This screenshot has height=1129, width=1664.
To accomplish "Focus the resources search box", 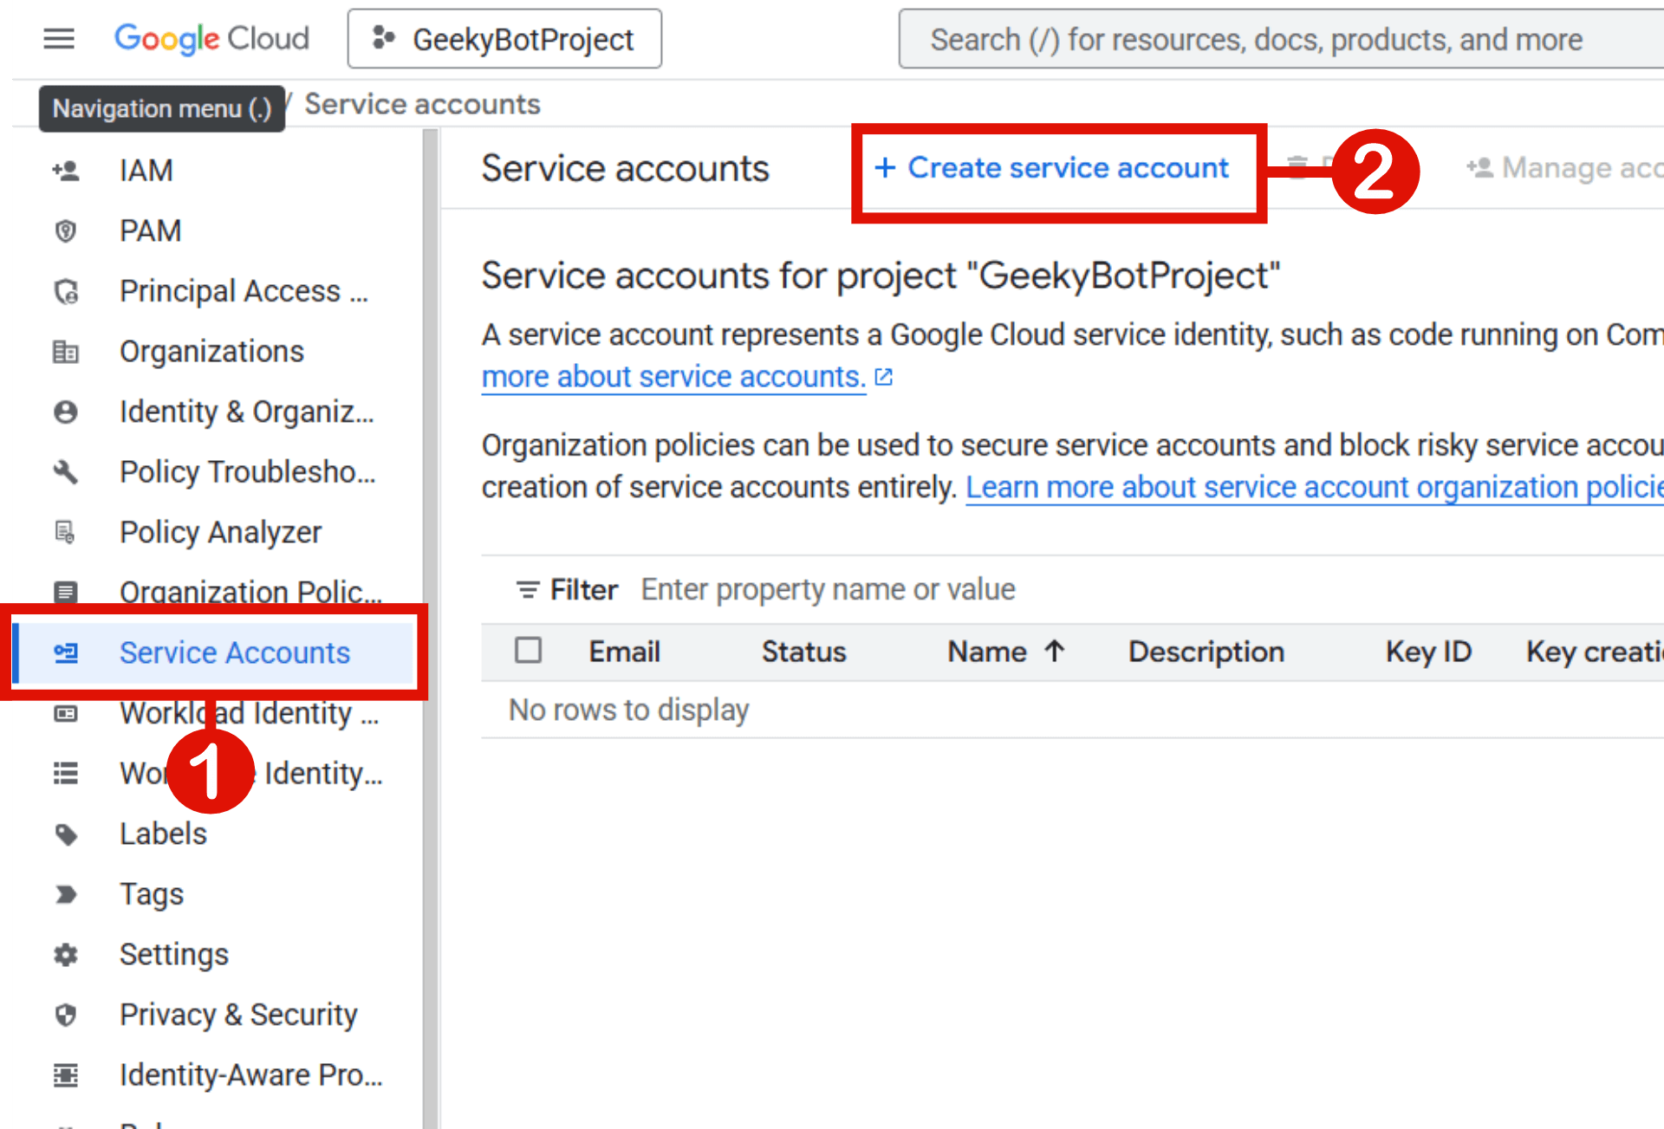I will [1281, 39].
